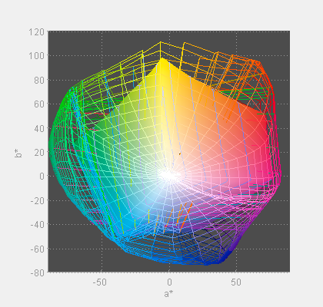Click the -50 tick label on the a* axis
The height and width of the screenshot is (307, 323).
(100, 282)
